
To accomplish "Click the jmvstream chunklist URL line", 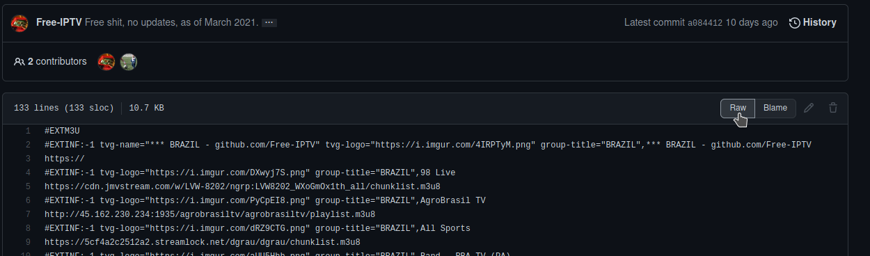I will (x=242, y=186).
